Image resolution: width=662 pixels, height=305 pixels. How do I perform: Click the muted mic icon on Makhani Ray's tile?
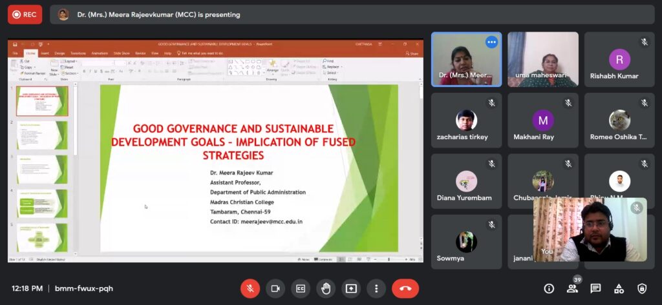[x=568, y=103]
